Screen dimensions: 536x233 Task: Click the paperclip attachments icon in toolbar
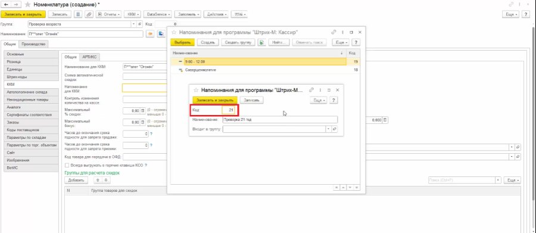coord(89,14)
